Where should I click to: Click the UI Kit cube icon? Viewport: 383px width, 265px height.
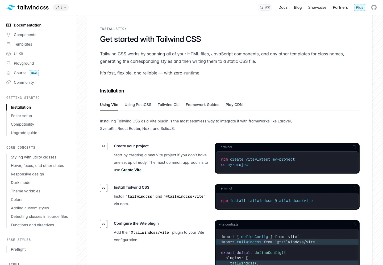point(9,54)
